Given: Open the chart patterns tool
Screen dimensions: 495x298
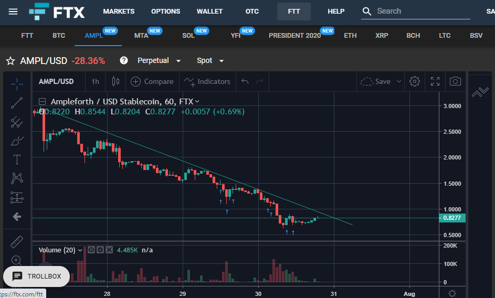Looking at the screenshot, I should tap(17, 178).
